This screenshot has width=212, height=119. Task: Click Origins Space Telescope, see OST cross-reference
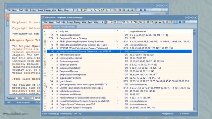pyautogui.click(x=77, y=104)
